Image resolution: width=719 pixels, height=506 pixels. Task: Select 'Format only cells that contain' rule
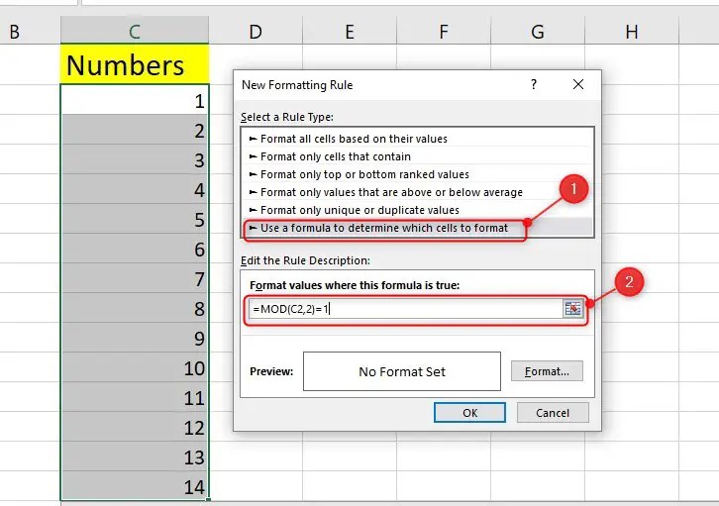[x=417, y=156]
